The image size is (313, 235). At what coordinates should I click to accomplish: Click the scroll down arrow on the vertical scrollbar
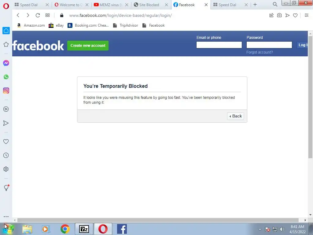point(310,215)
